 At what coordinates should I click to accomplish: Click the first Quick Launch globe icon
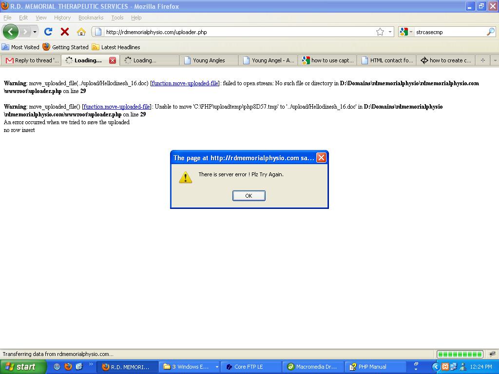pos(57,367)
